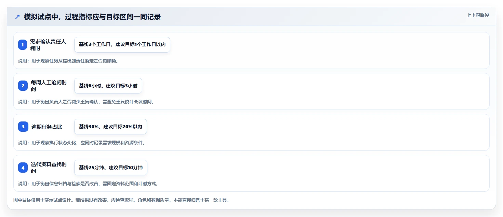Click the note about 固定资料范围和计时方式

(88, 184)
